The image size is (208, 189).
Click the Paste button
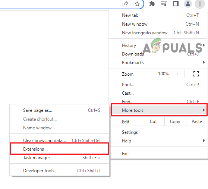click(x=197, y=122)
